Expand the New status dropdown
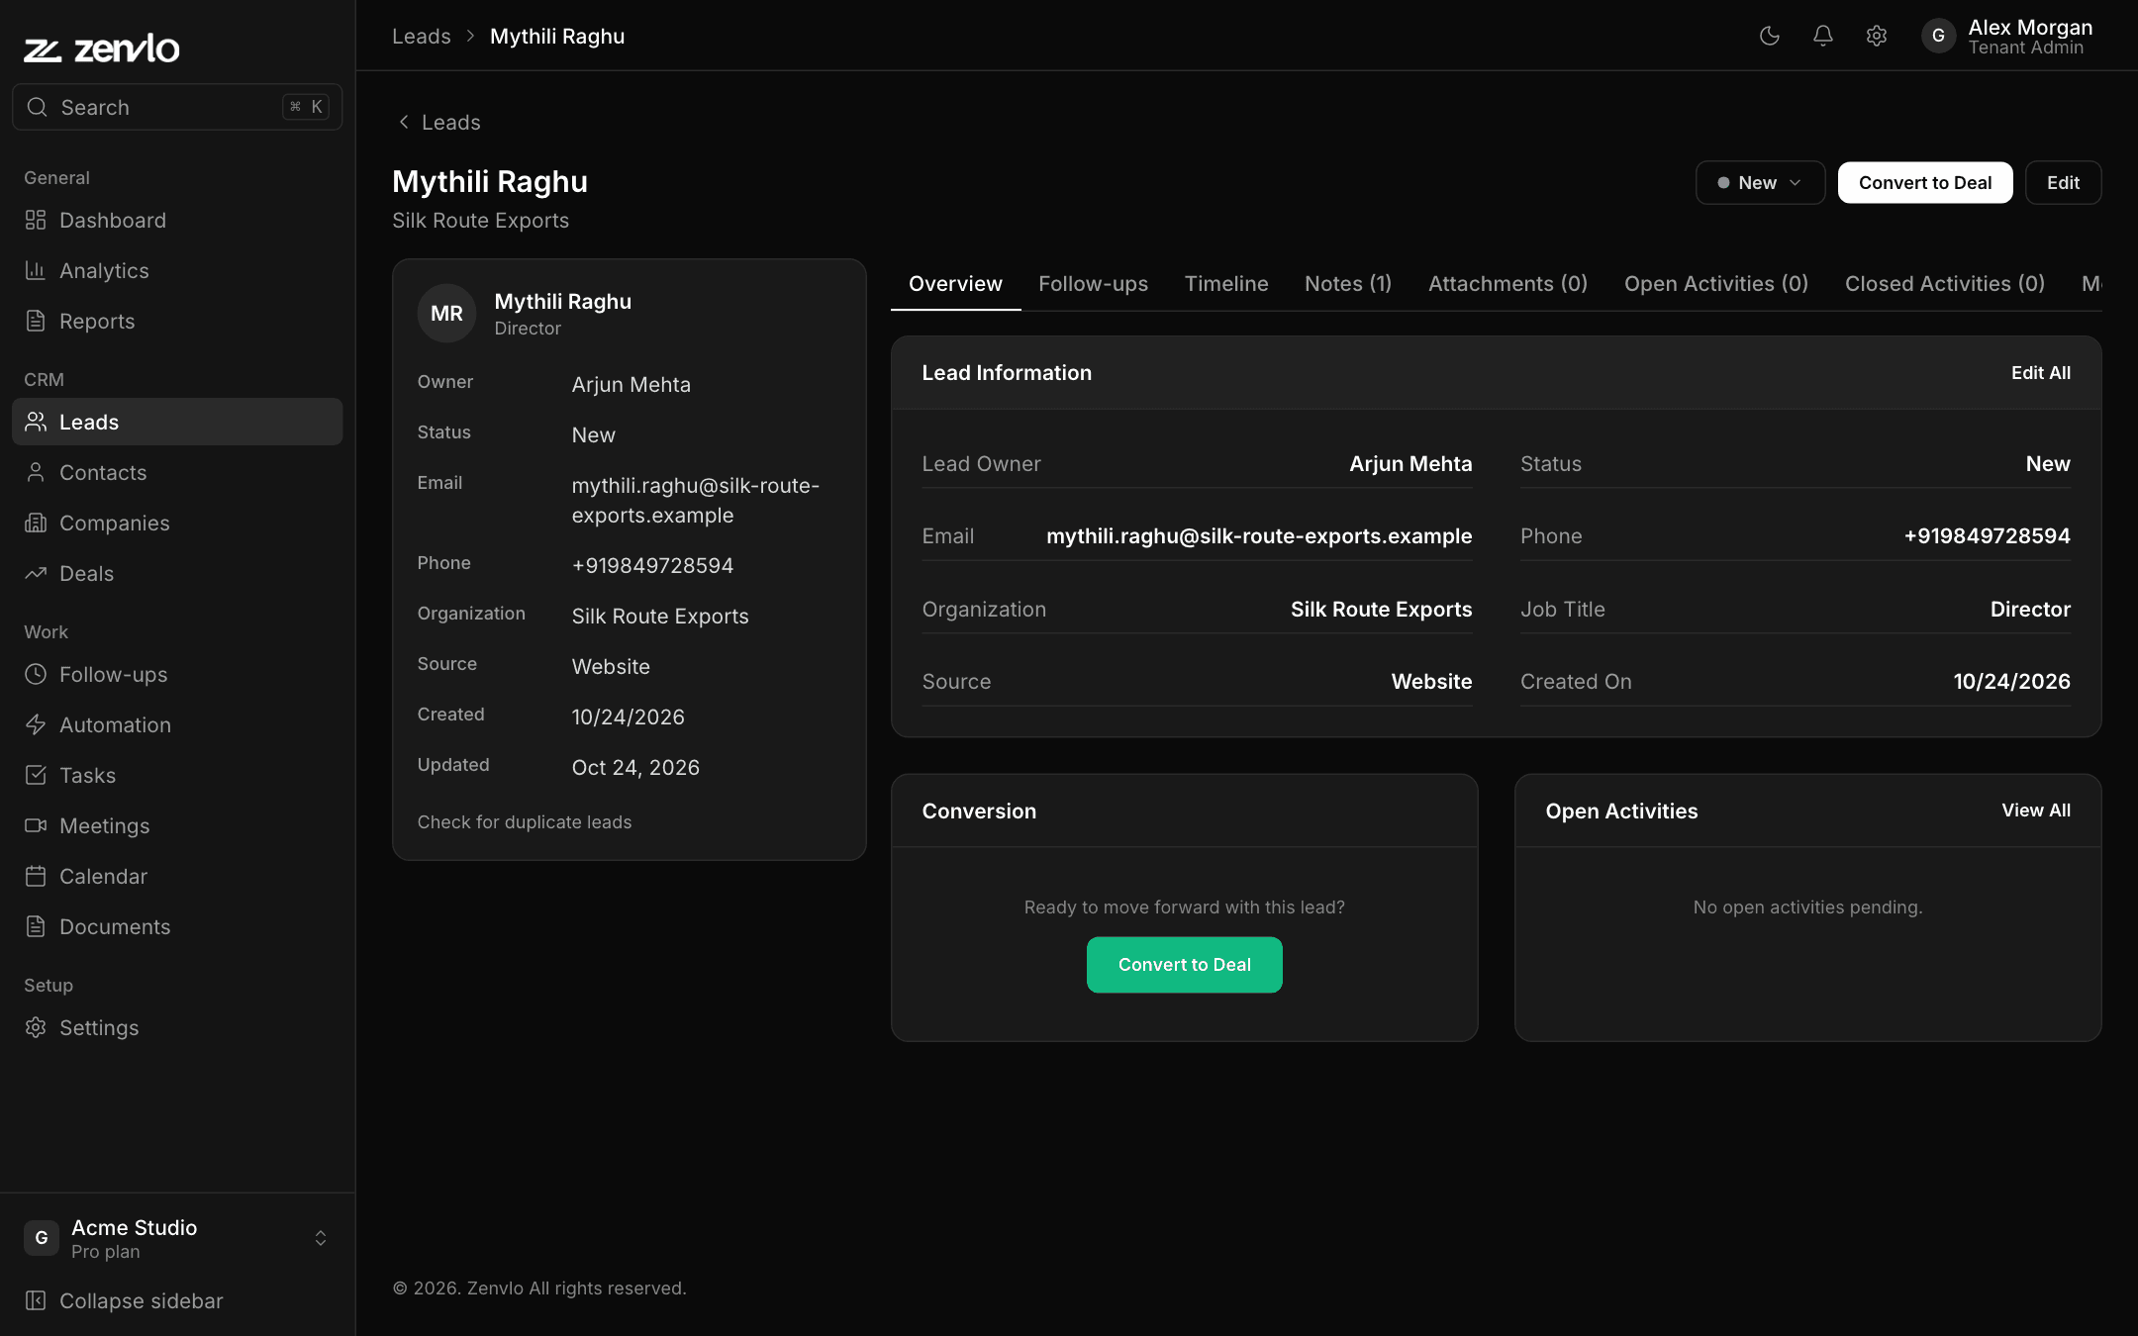Screen dimensions: 2138x1336 pos(1760,182)
